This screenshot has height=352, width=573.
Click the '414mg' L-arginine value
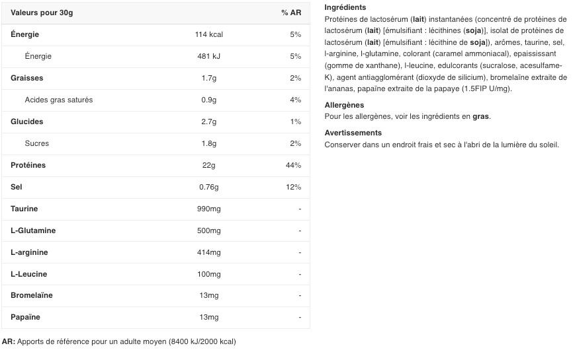209,252
